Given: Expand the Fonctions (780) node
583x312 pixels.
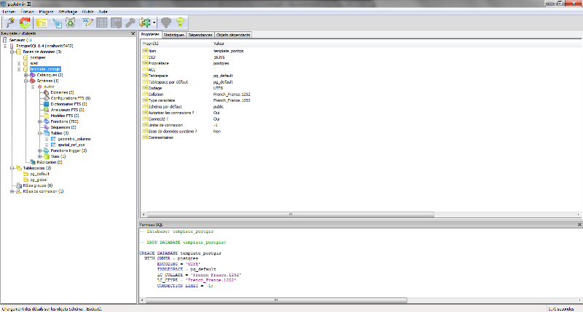Looking at the screenshot, I should 40,121.
